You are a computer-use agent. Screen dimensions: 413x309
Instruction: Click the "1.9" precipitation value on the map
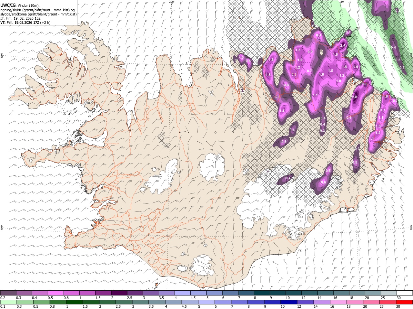click(356, 67)
